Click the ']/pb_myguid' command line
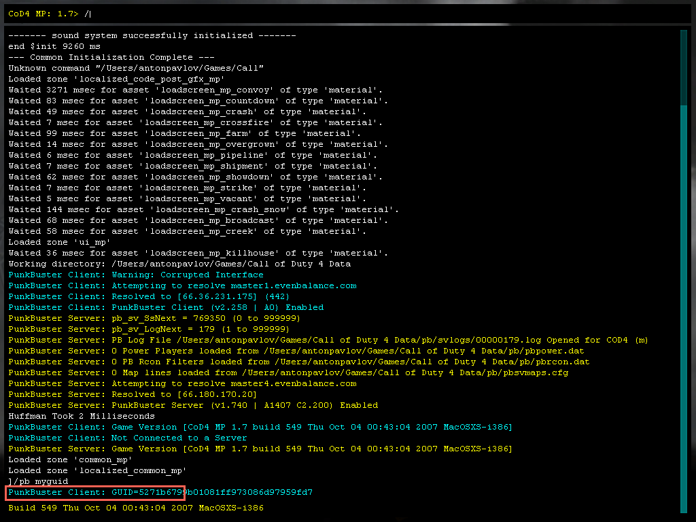Viewport: 696px width, 522px height. (38, 481)
